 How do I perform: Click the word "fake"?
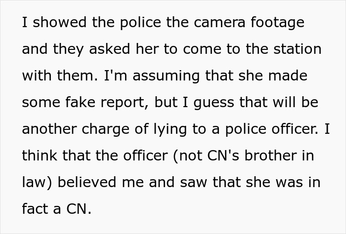click(80, 102)
